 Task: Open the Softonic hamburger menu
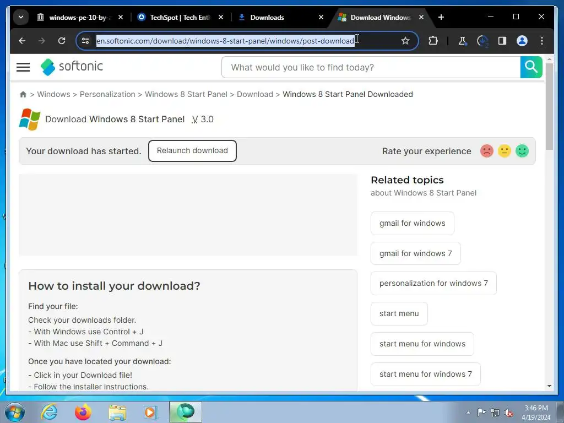point(23,67)
